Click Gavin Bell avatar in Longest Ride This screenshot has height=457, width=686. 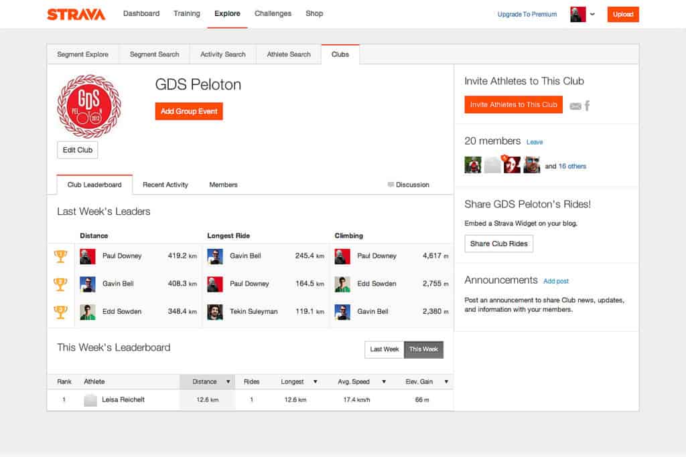215,256
